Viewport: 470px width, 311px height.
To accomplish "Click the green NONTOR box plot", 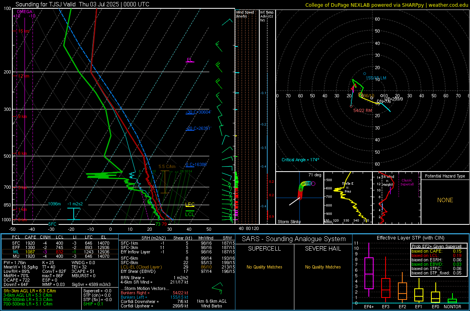I will tap(452, 299).
